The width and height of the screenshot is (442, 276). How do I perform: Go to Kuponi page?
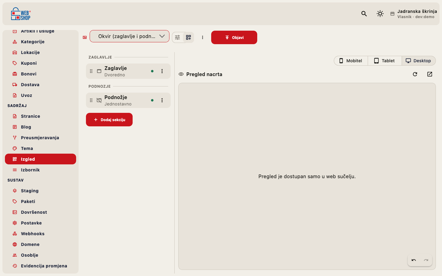click(x=41, y=63)
